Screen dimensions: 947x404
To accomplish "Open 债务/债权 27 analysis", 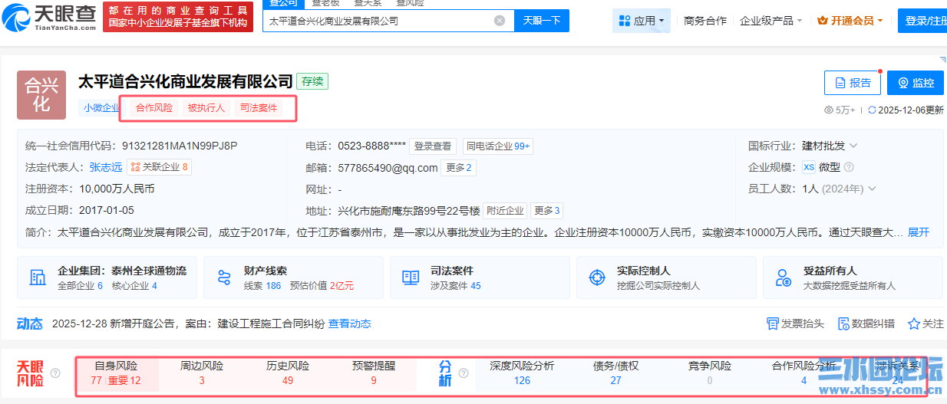I will click(x=615, y=373).
